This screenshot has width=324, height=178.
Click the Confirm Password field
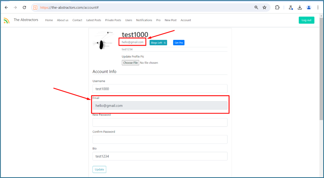point(160,139)
